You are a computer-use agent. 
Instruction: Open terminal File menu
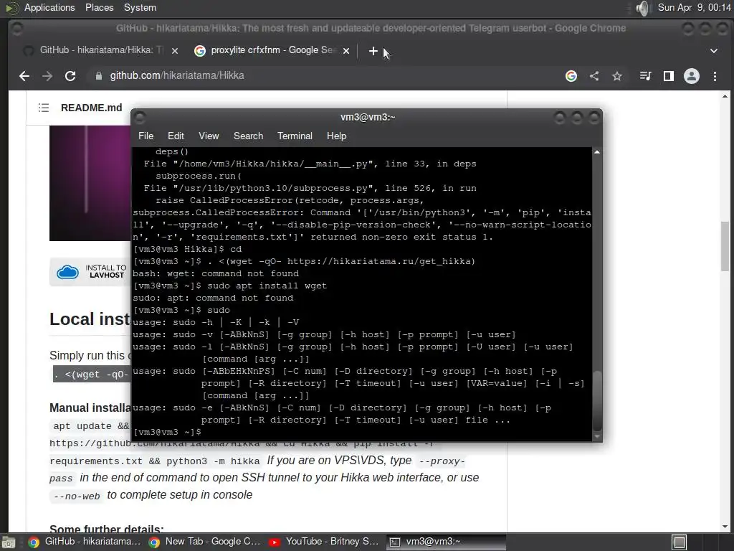pos(146,136)
